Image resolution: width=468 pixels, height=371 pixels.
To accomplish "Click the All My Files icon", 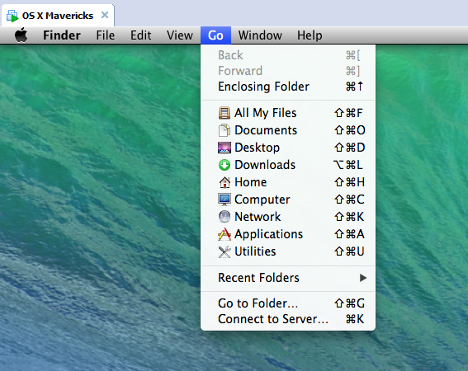I will (225, 113).
